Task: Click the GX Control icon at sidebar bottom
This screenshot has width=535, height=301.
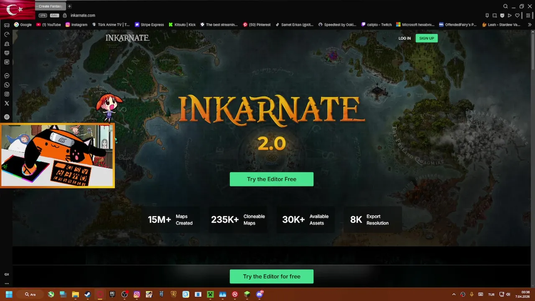Action: pyautogui.click(x=7, y=274)
